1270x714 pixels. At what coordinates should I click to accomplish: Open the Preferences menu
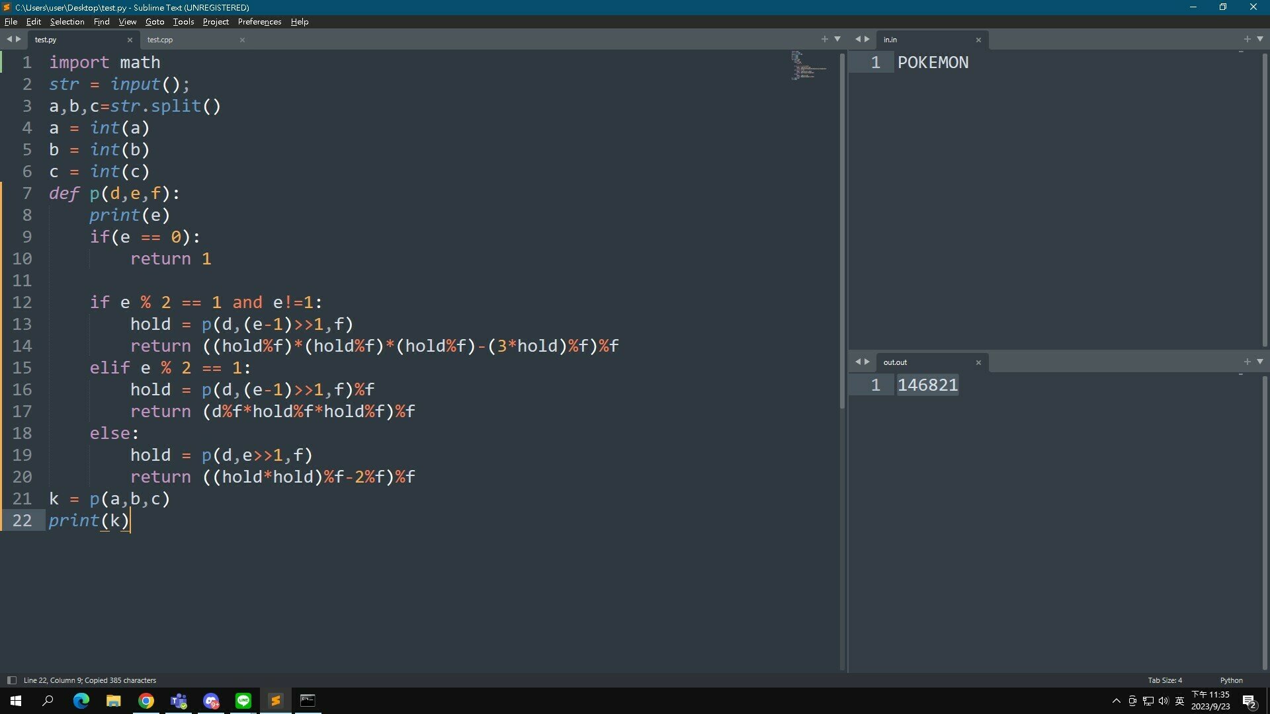pos(259,22)
